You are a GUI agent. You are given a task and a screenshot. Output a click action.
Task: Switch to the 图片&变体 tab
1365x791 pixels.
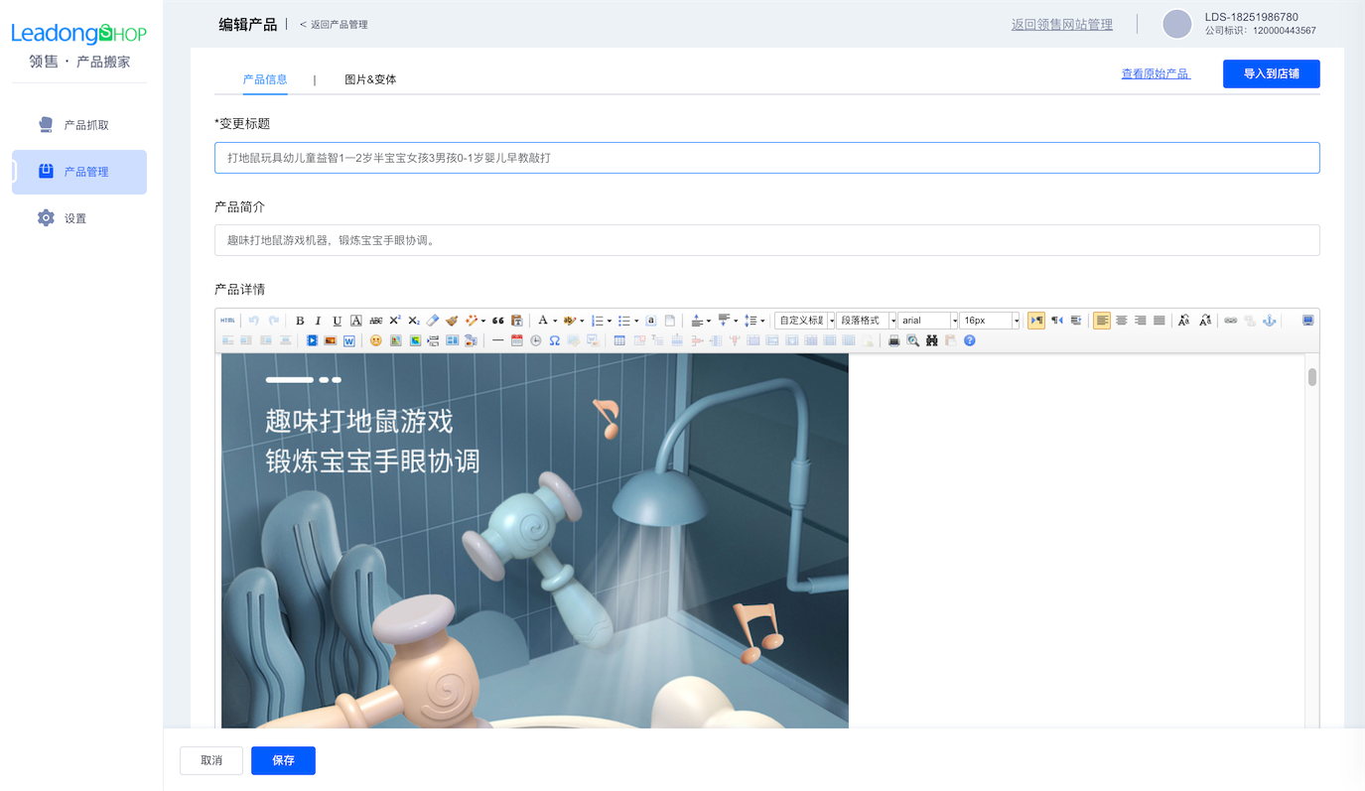(x=370, y=77)
